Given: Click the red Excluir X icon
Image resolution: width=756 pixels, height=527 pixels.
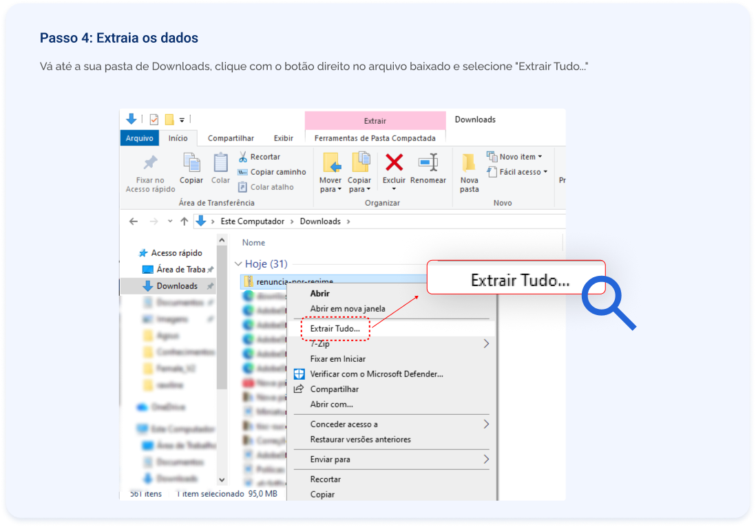Looking at the screenshot, I should [x=394, y=162].
